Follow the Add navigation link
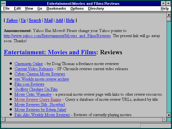This screenshot has height=129, width=172. pos(59,20)
